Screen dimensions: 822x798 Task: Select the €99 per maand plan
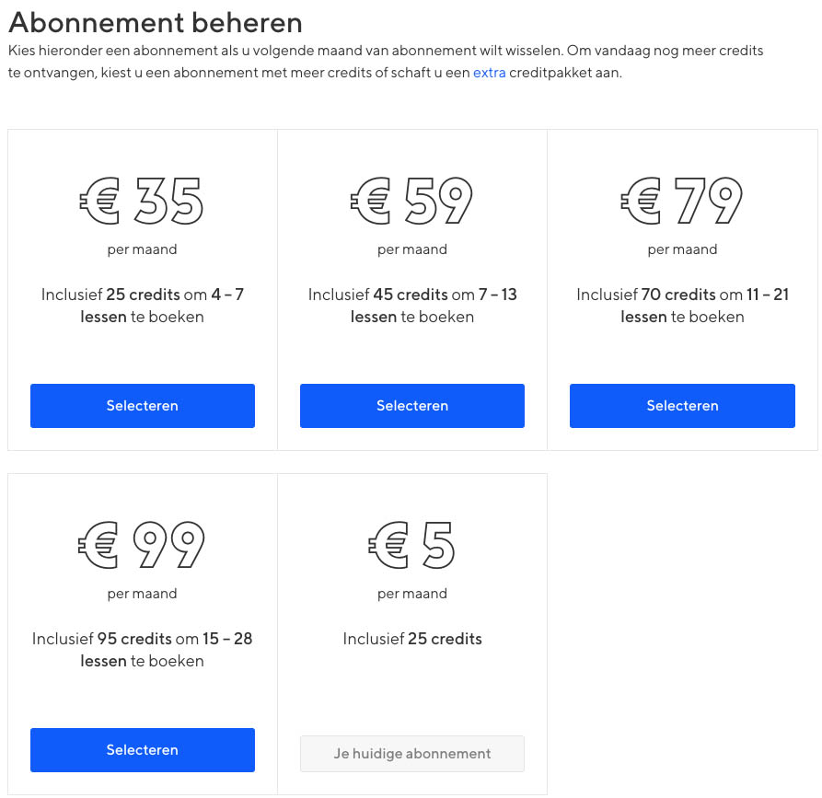coord(142,749)
